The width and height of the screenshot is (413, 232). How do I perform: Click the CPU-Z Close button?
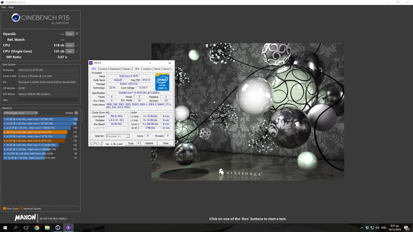pos(166,143)
